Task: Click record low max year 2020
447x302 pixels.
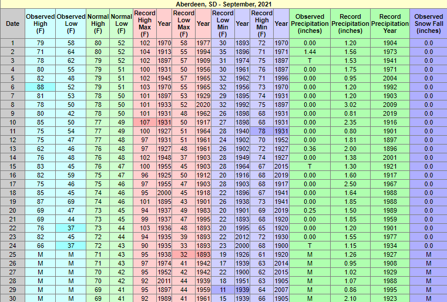Action: [x=203, y=105]
